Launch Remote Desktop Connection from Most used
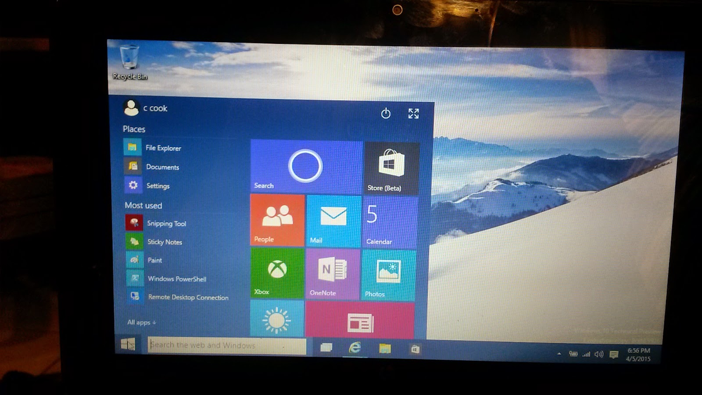Screen dimensions: 702x395 point(178,297)
